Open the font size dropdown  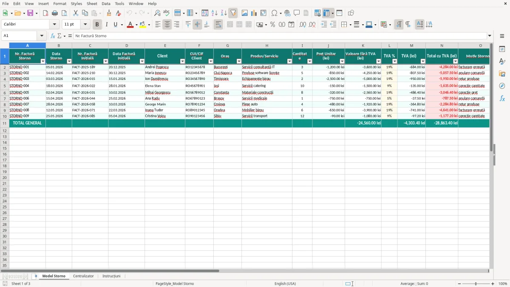[x=85, y=25]
